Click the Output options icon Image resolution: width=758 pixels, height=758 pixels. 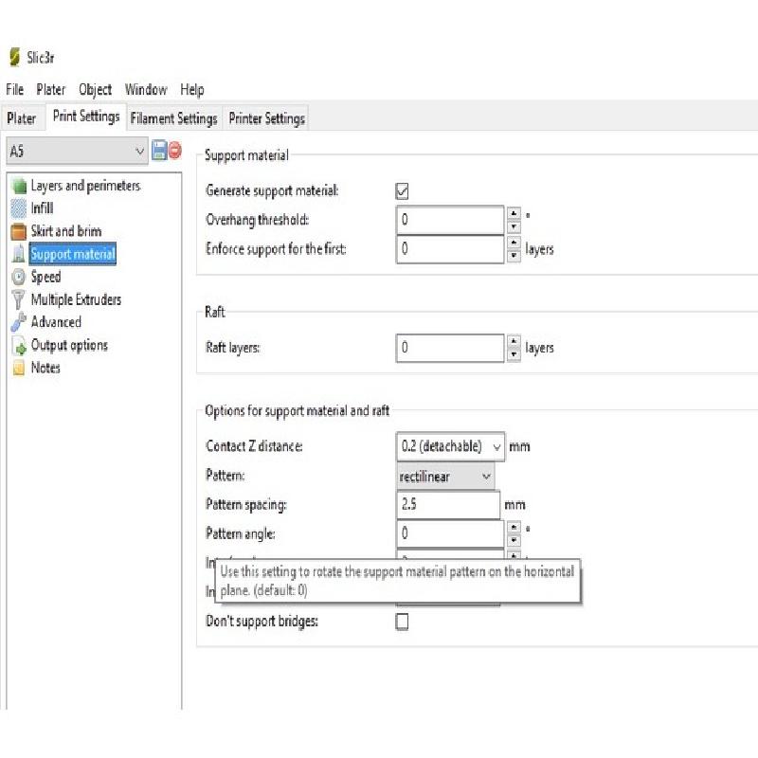(x=19, y=345)
